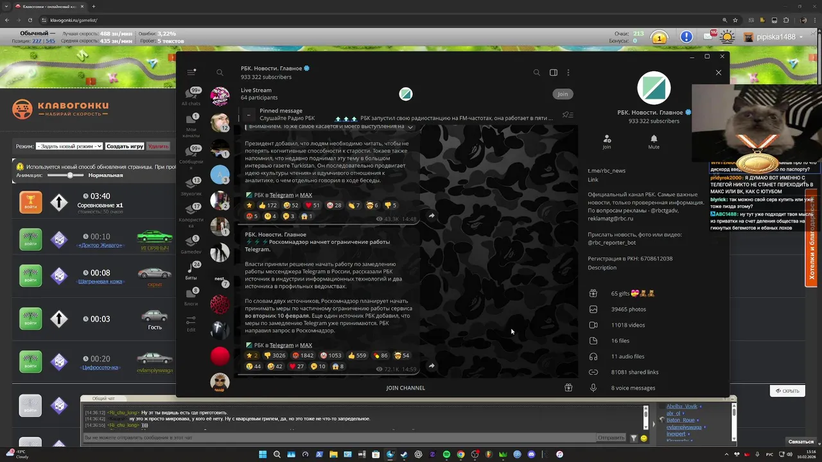Screen dimensions: 822x462
Task: Collapse the quoted reply chevron in first post
Action: tap(411, 127)
